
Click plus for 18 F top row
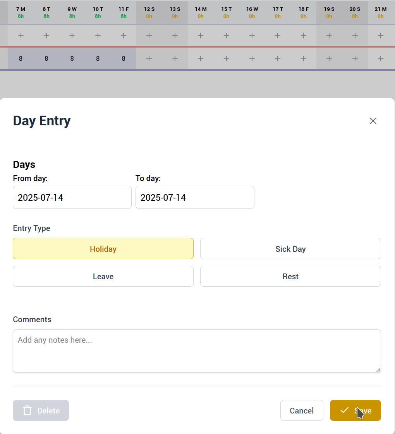[x=304, y=36]
